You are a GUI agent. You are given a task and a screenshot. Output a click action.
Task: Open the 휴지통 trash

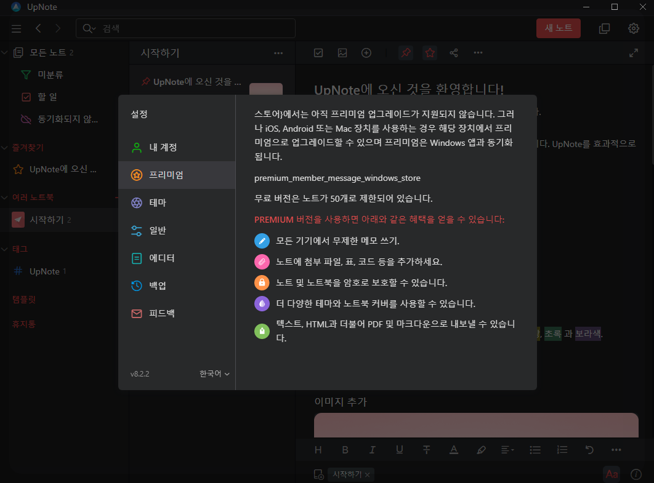tap(24, 324)
